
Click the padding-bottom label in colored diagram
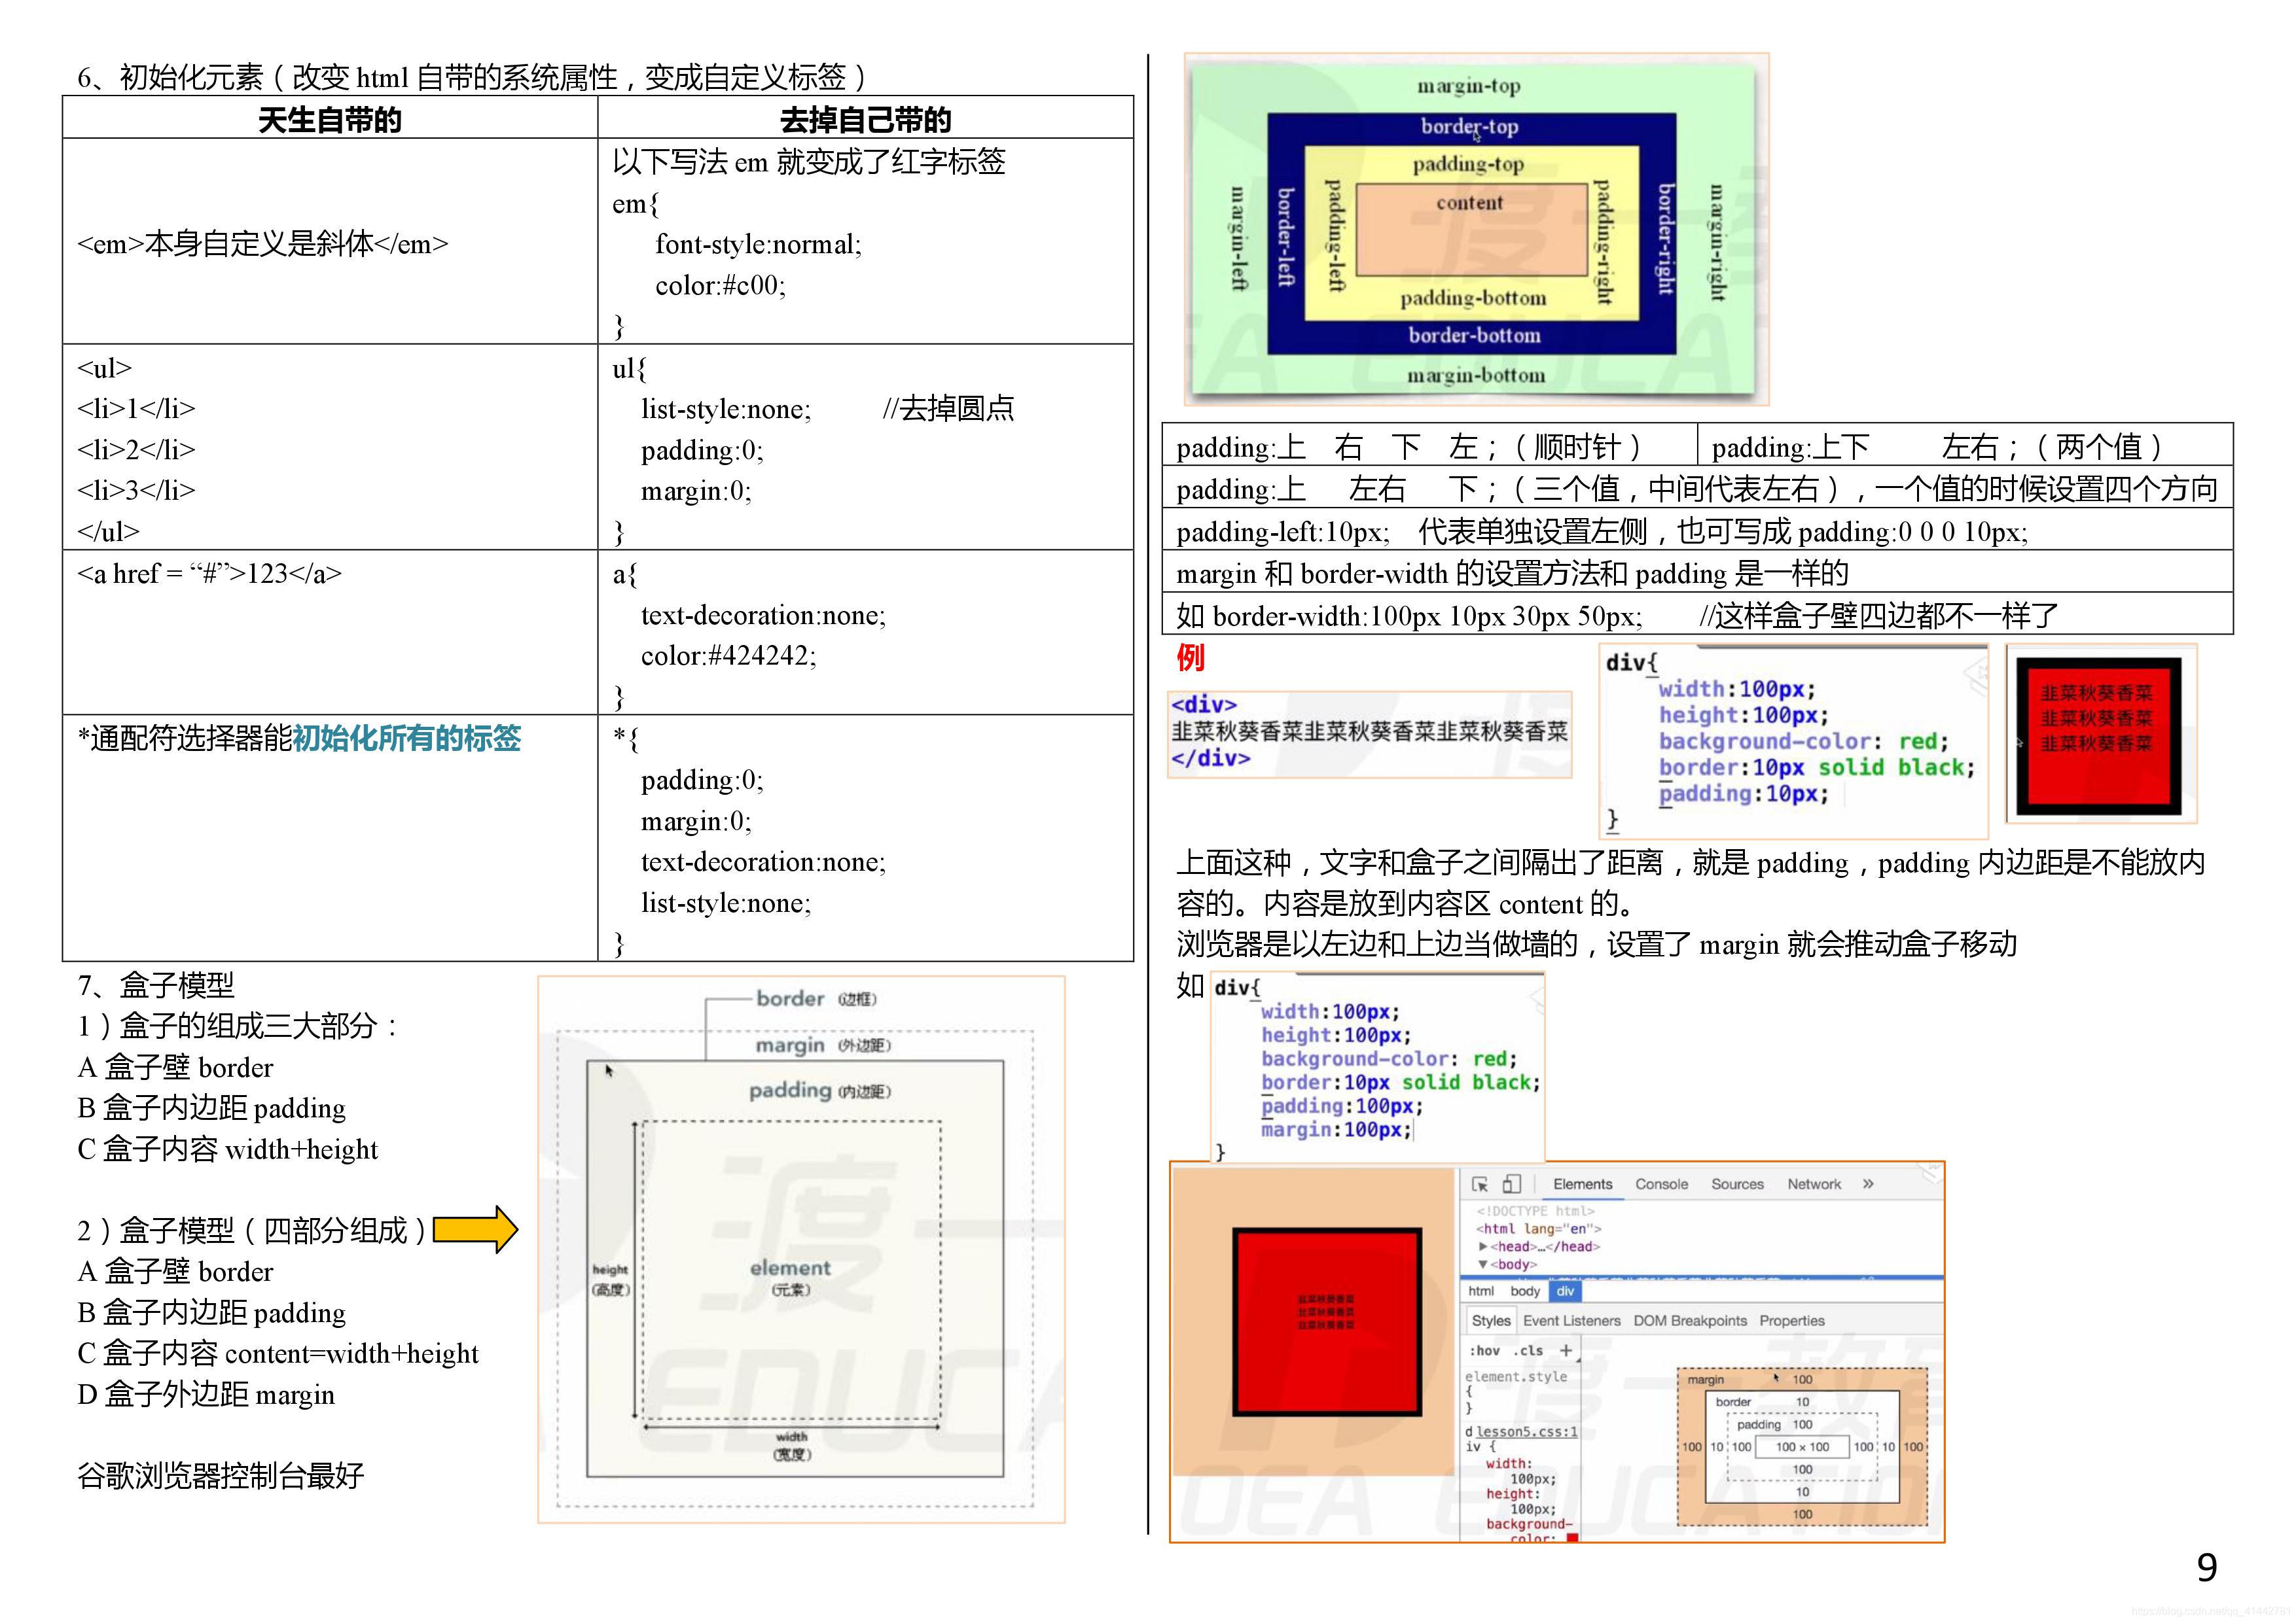1473,298
